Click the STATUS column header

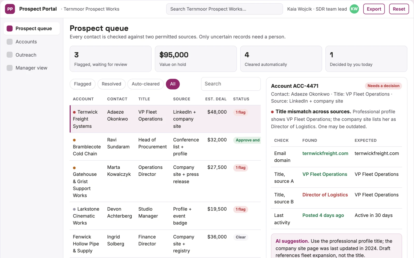(241, 99)
